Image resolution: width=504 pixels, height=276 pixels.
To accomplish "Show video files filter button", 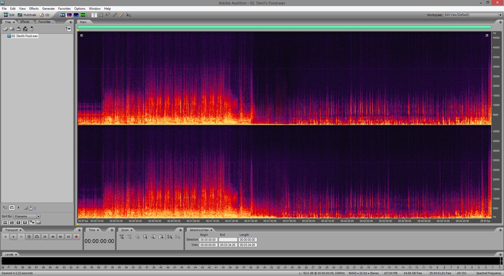I will pos(18,222).
